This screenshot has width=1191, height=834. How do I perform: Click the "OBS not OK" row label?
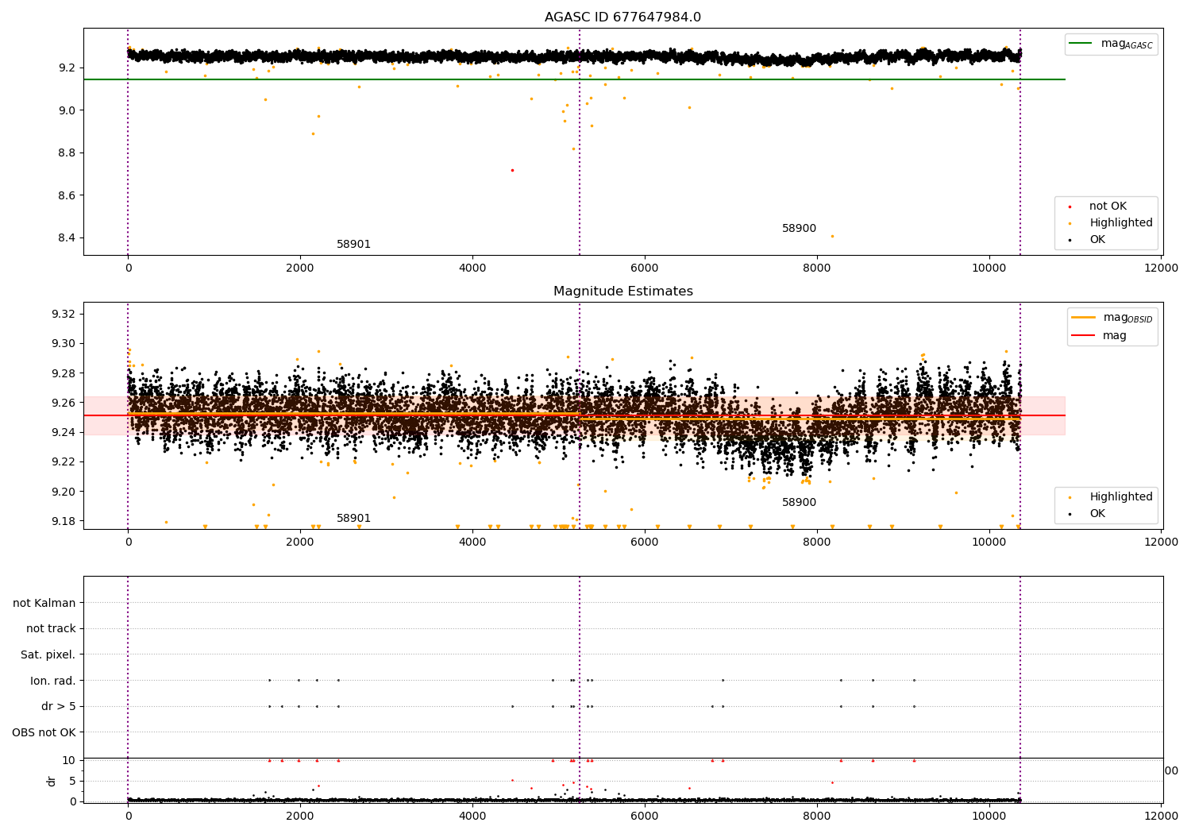tap(44, 732)
